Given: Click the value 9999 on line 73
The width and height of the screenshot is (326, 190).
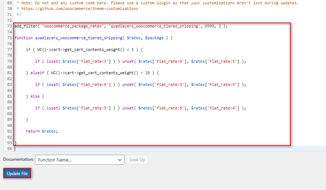Looking at the screenshot, I should (209, 26).
